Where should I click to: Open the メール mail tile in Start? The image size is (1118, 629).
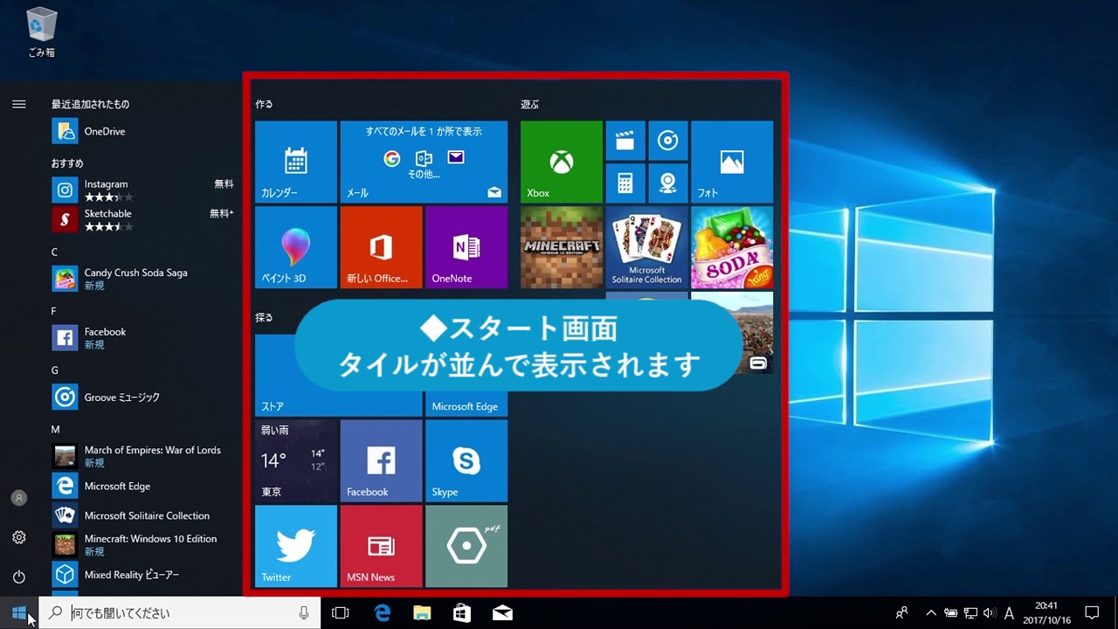[x=424, y=162]
